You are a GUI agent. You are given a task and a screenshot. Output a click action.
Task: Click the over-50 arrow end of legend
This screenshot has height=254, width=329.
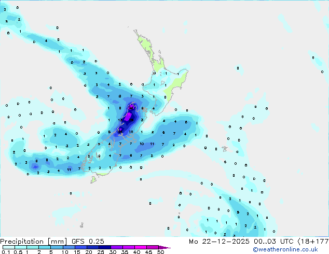click(164, 247)
